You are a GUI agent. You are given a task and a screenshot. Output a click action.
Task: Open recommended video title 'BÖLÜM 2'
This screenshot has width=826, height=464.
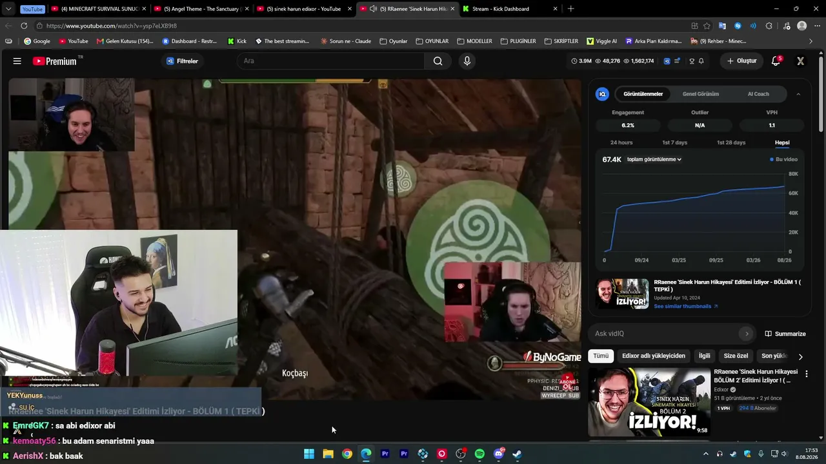pyautogui.click(x=756, y=376)
